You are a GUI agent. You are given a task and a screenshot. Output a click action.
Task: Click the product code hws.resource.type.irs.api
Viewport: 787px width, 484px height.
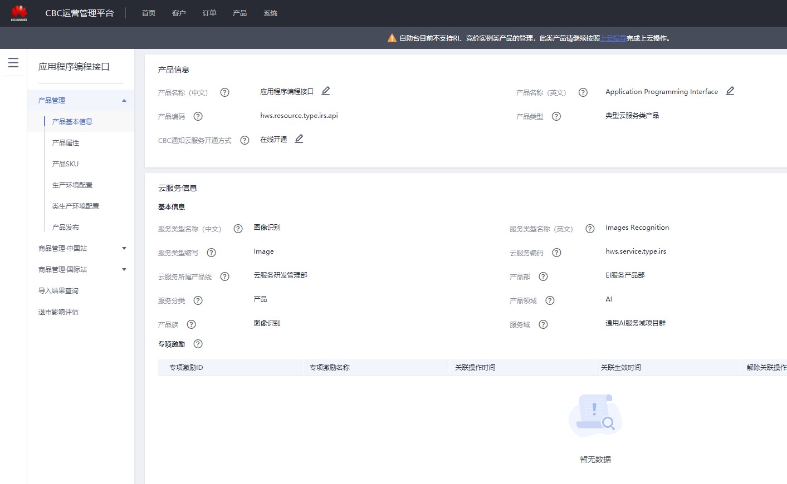pyautogui.click(x=299, y=116)
